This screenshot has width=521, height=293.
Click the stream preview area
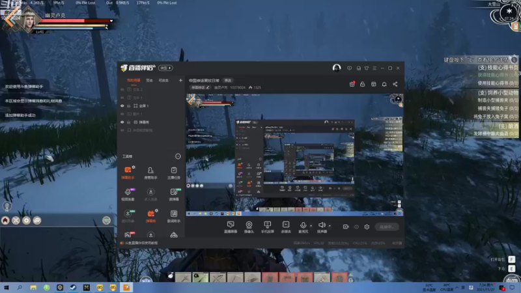tap(294, 155)
